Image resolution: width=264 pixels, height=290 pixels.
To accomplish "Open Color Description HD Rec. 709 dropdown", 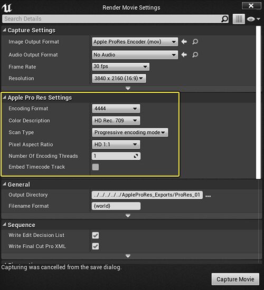I will click(x=116, y=121).
